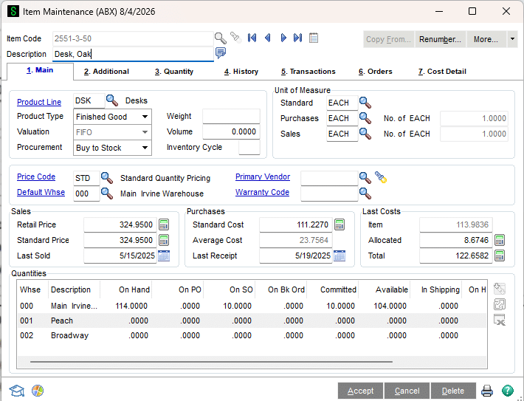
Task: Switch to the 1. Main tab
Action: 40,70
